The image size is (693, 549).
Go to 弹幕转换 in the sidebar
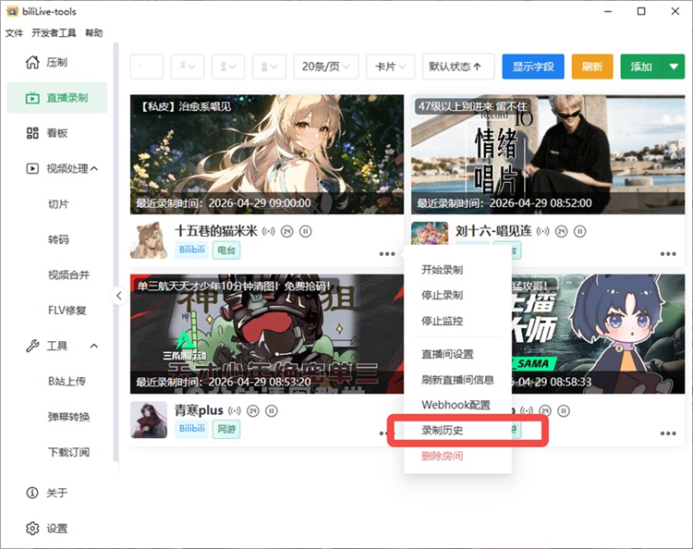pos(68,417)
